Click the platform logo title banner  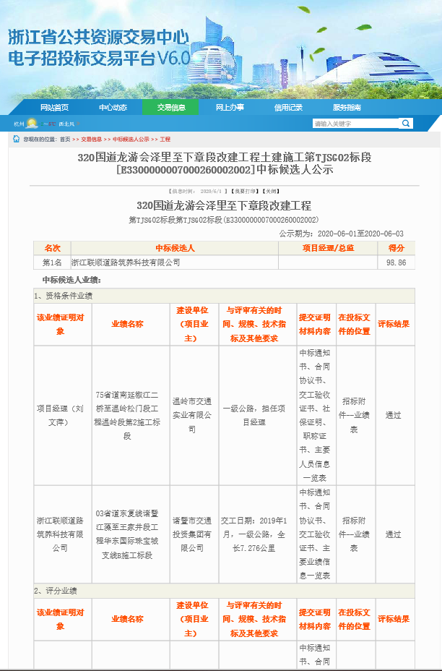point(99,46)
